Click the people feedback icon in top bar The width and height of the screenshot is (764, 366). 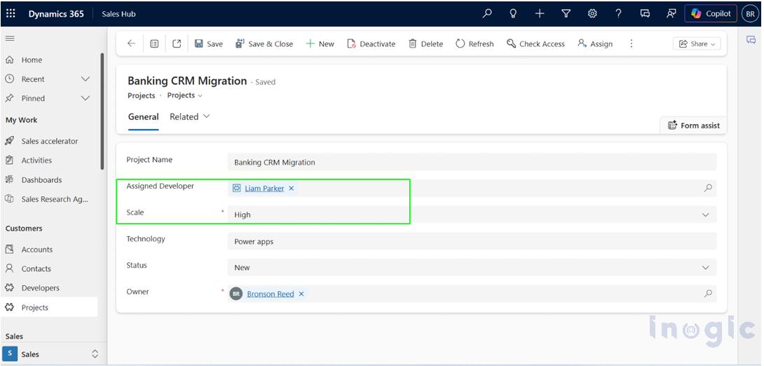[671, 13]
